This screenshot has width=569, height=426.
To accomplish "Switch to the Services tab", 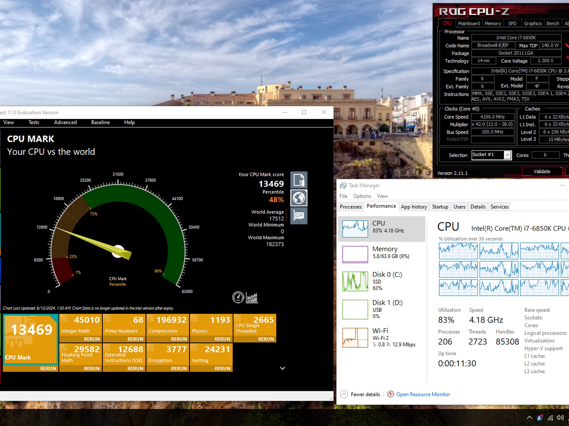I will pyautogui.click(x=499, y=207).
